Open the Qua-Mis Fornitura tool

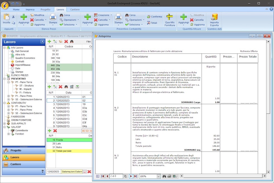click(x=170, y=20)
